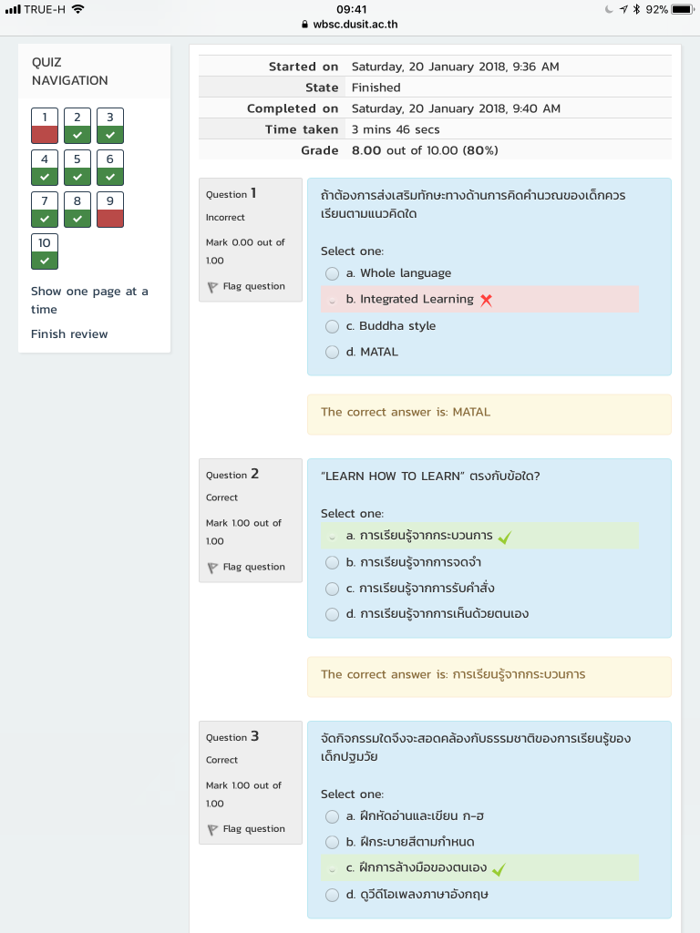Jump to question 1 in quiz navigation
Image resolution: width=700 pixels, height=933 pixels.
click(x=45, y=126)
